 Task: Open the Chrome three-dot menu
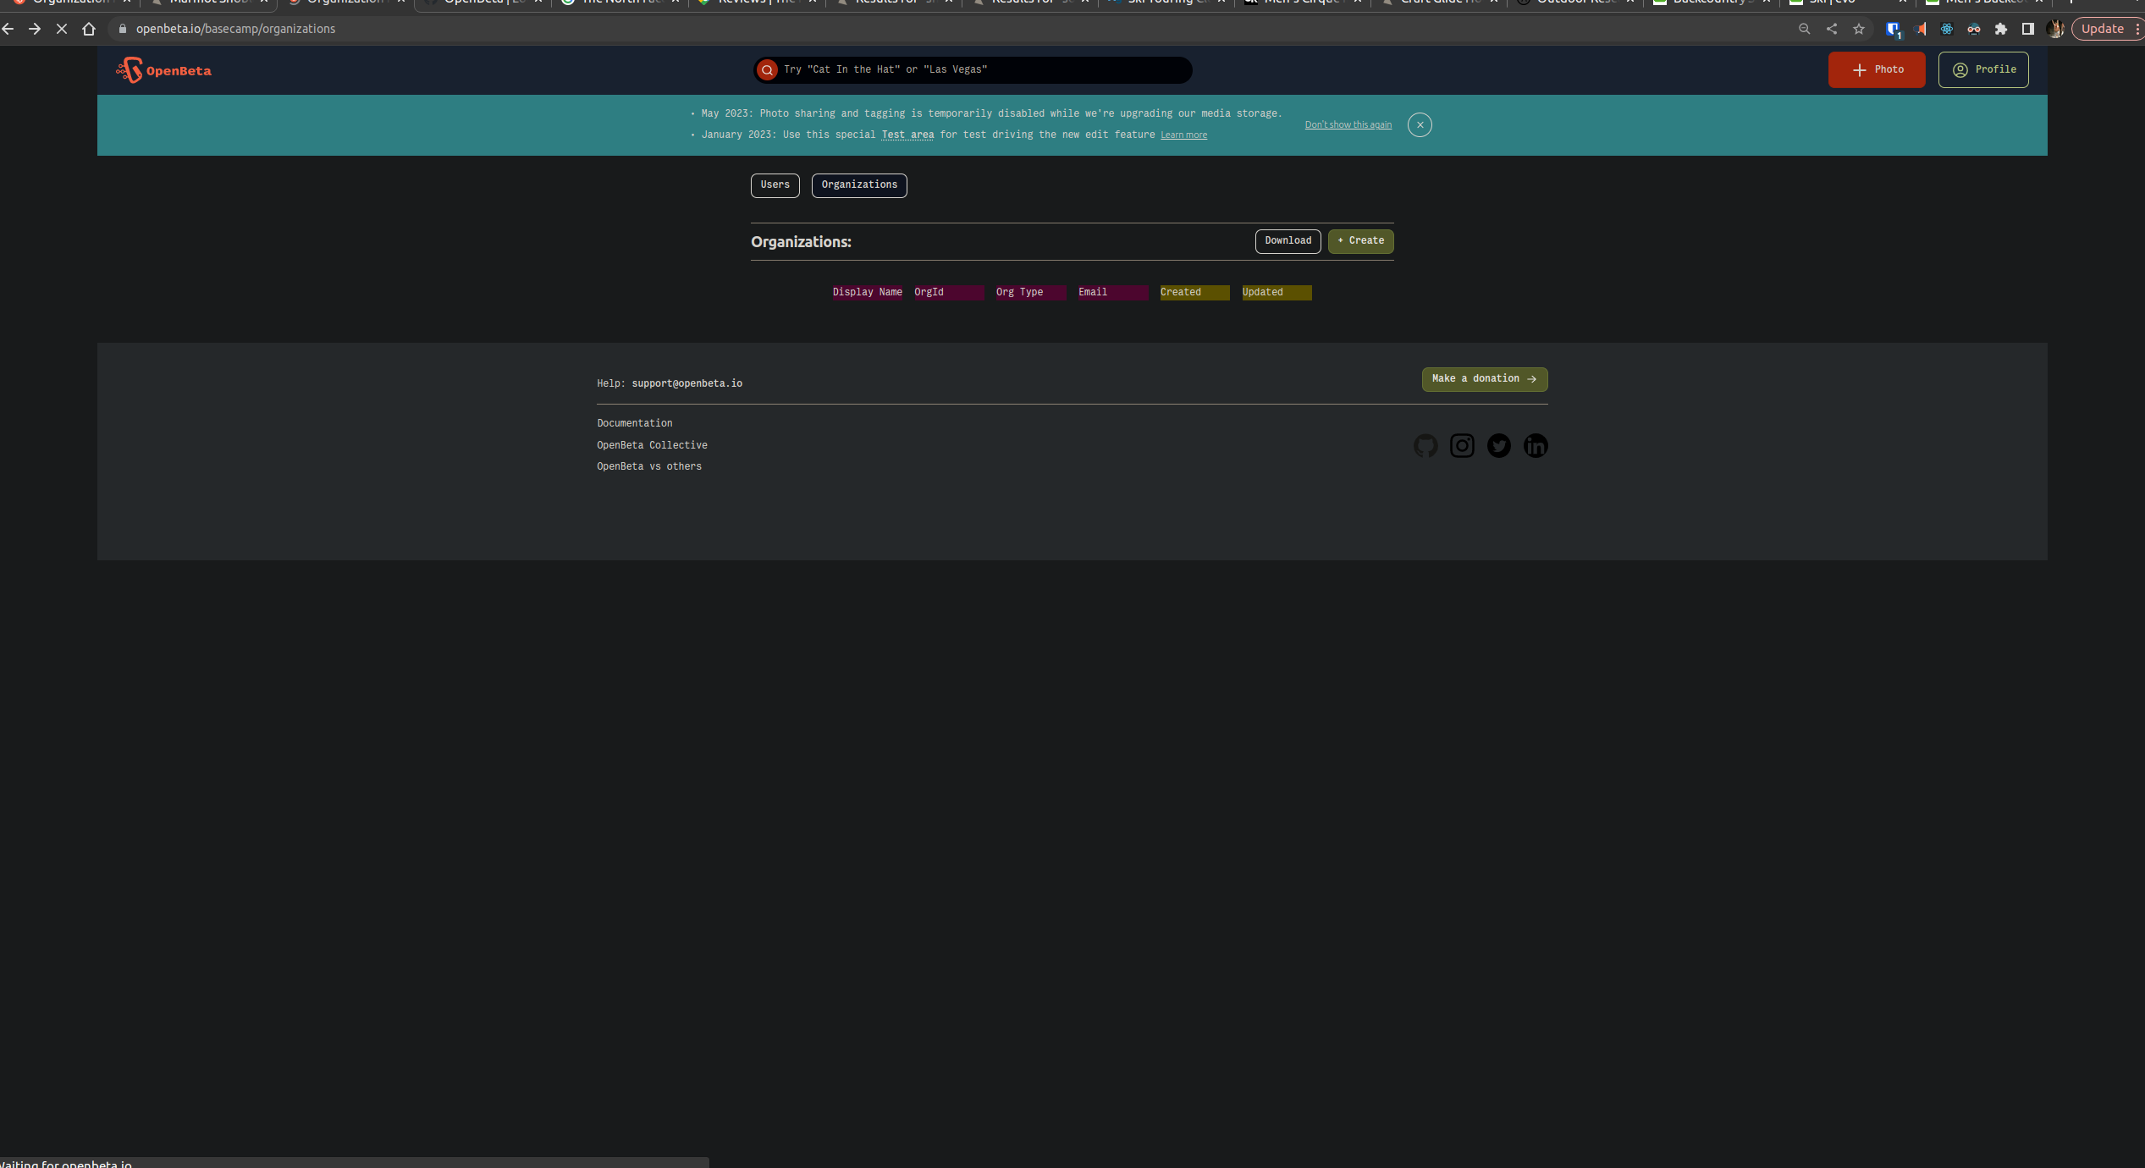coord(2138,29)
